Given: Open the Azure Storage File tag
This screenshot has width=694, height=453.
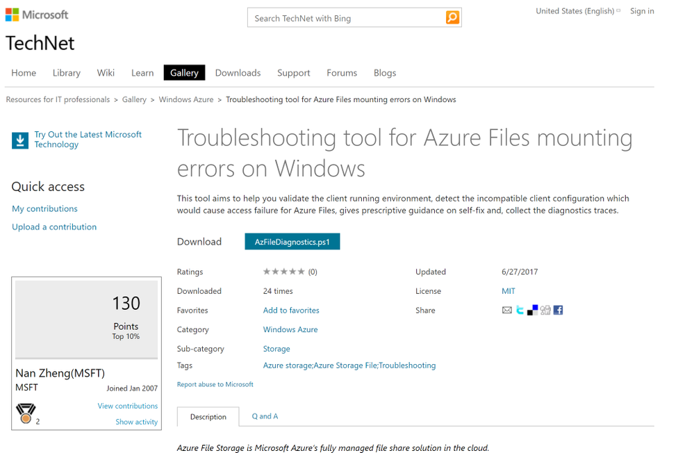Looking at the screenshot, I should (x=345, y=365).
